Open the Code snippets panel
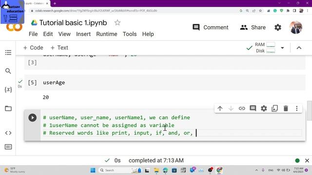This screenshot has width=312, height=175. point(8,133)
